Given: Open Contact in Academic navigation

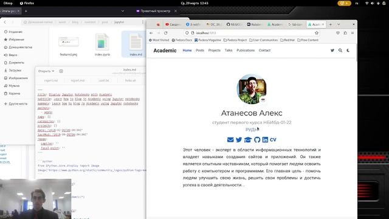Looking at the screenshot, I should click(264, 50).
